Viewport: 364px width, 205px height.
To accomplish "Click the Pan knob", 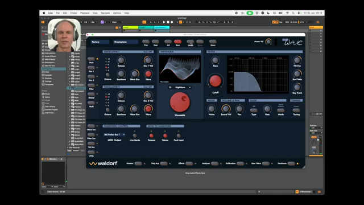I will [239, 109].
